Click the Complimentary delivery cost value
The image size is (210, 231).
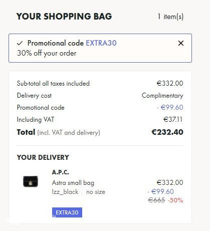coord(162,96)
